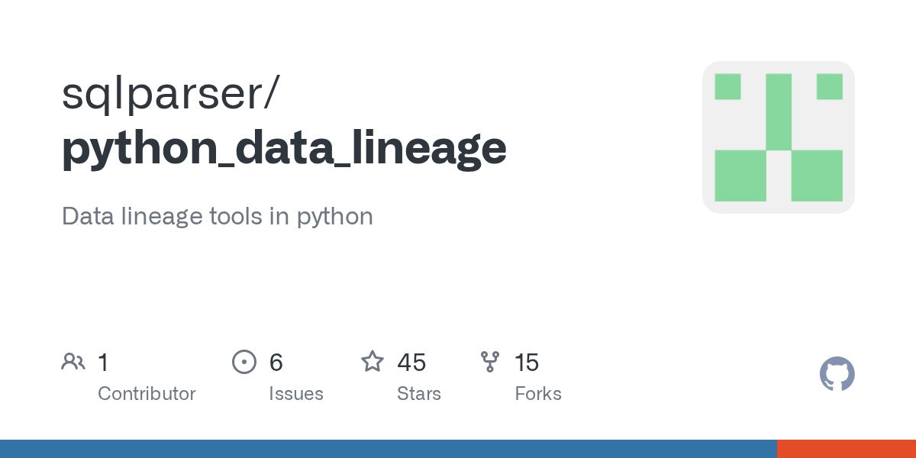
Task: Open the Issues label
Action: coord(295,394)
